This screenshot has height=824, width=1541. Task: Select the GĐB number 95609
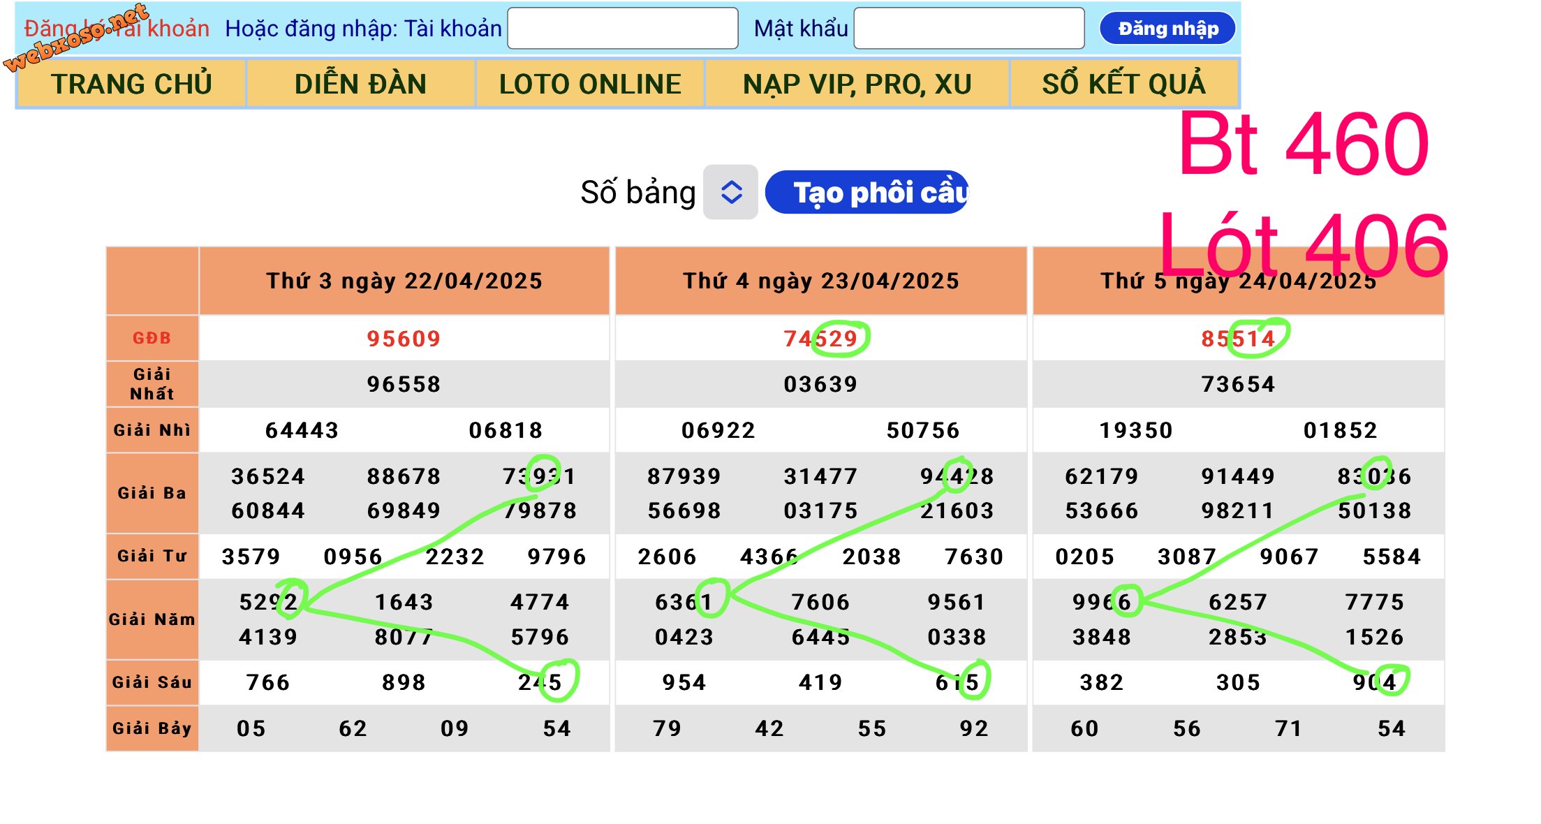coord(404,339)
